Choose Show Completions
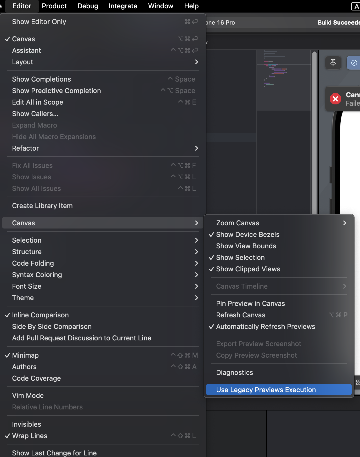This screenshot has height=457, width=360. pos(103,79)
